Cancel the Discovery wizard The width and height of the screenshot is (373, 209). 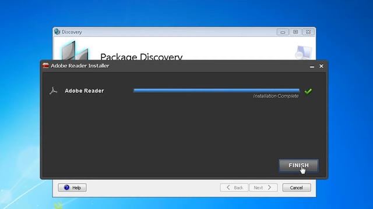297,188
